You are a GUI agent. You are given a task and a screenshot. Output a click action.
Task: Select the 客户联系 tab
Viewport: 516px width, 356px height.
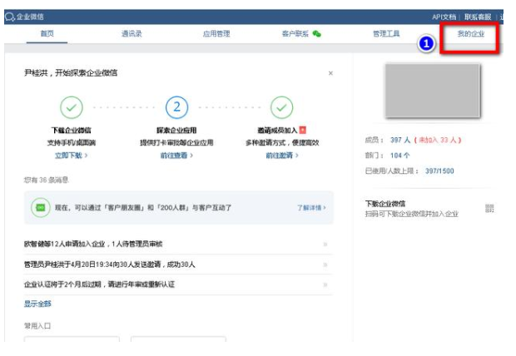coord(295,33)
